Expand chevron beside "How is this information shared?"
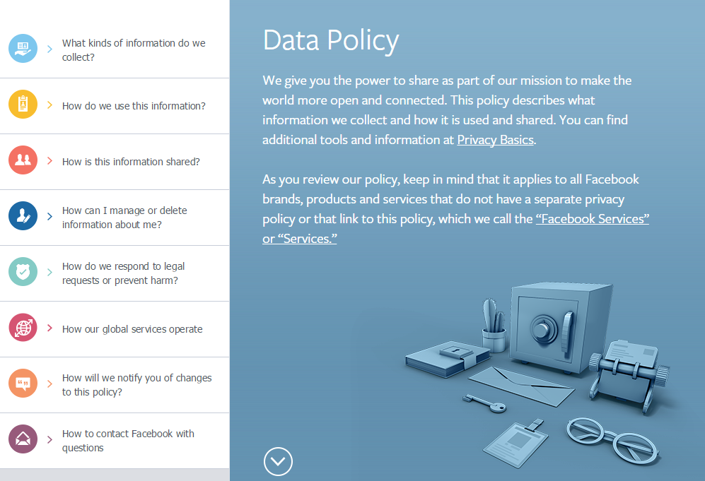This screenshot has width=705, height=481. click(49, 161)
